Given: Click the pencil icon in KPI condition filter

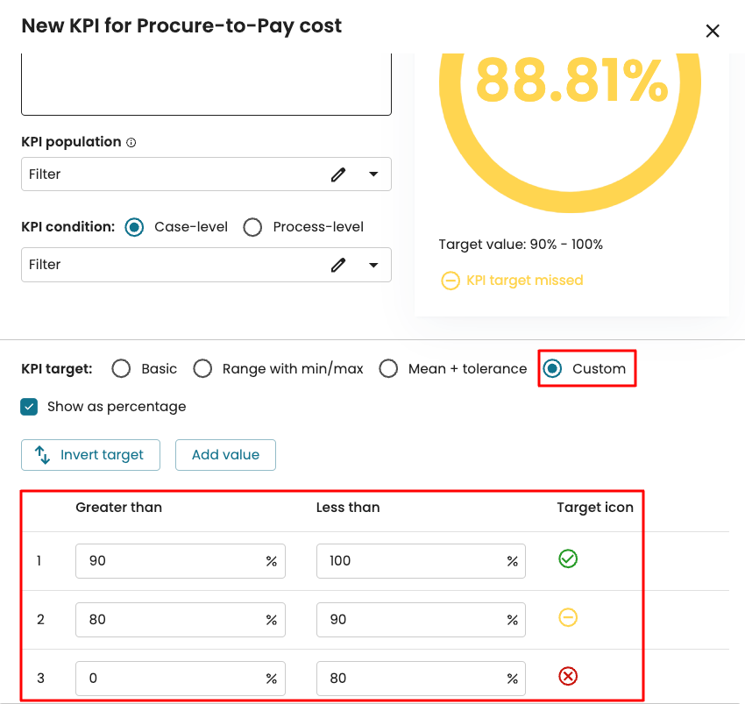Looking at the screenshot, I should pyautogui.click(x=338, y=265).
